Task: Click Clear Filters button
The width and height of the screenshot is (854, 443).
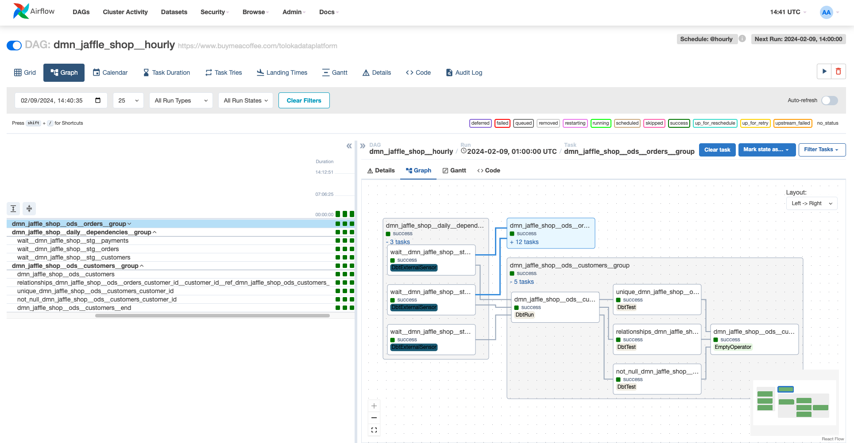Action: pyautogui.click(x=304, y=100)
